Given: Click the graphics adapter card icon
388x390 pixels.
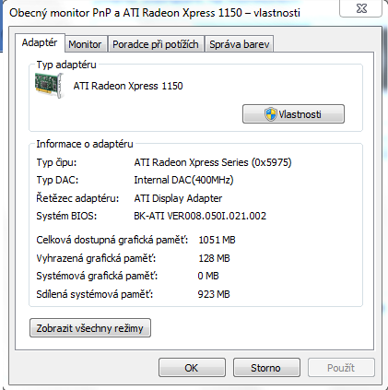Looking at the screenshot, I should coord(49,86).
